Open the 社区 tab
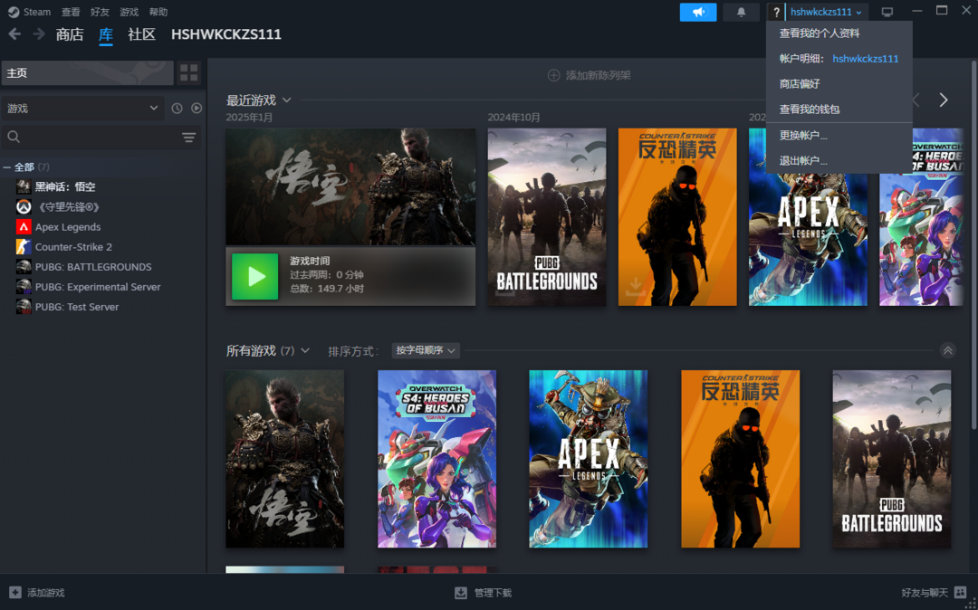 point(141,34)
